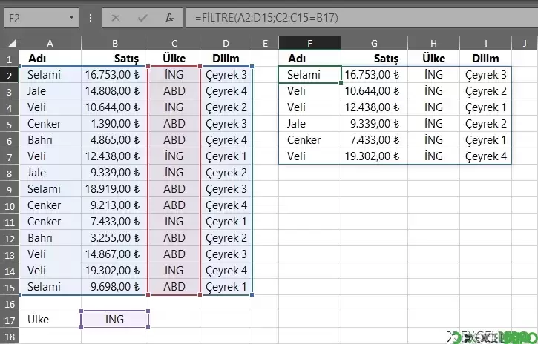Select cell B5 with 1.390,00 ₺

coord(114,124)
